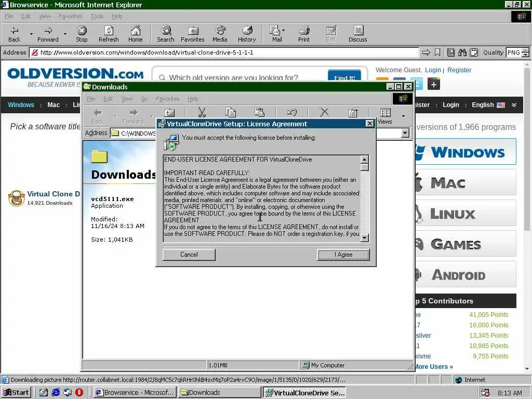Image resolution: width=532 pixels, height=399 pixels.
Task: Switch to Downloads taskbar button
Action: click(x=219, y=393)
